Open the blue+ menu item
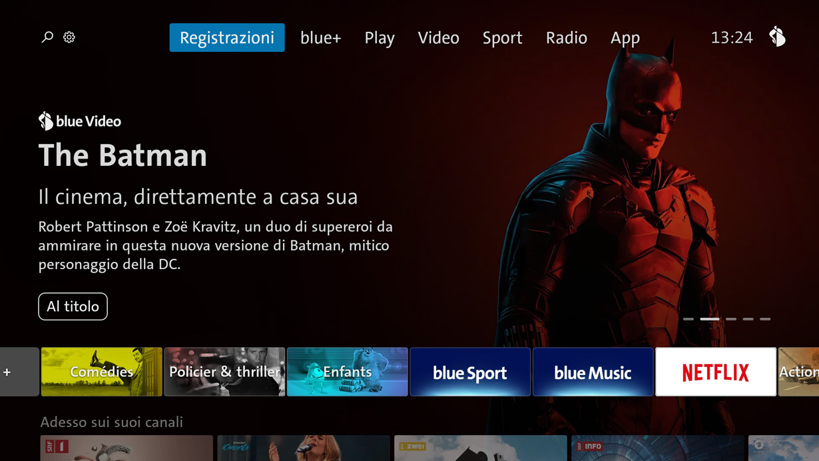819x461 pixels. pyautogui.click(x=321, y=38)
